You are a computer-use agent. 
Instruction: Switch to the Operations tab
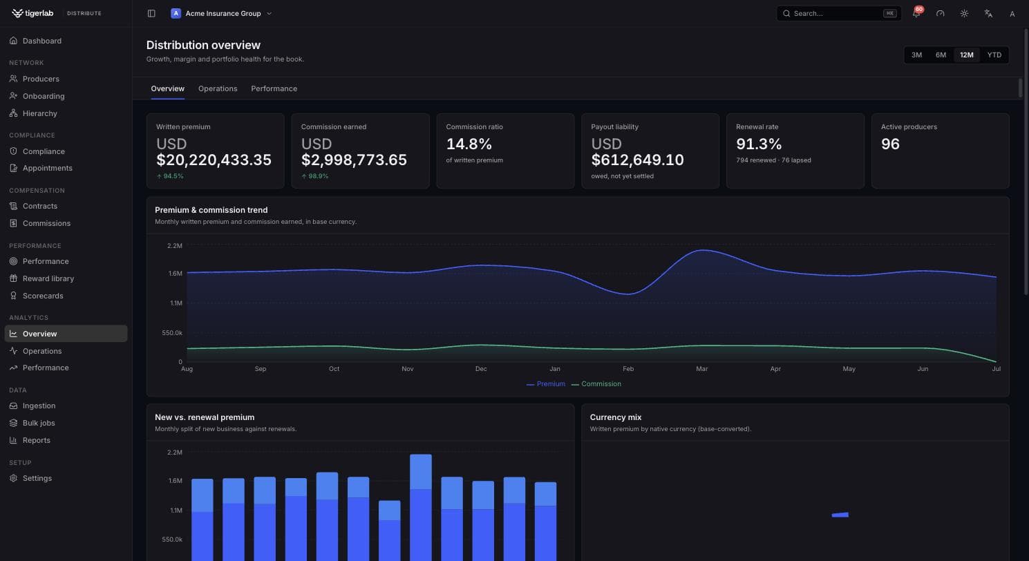click(x=218, y=88)
